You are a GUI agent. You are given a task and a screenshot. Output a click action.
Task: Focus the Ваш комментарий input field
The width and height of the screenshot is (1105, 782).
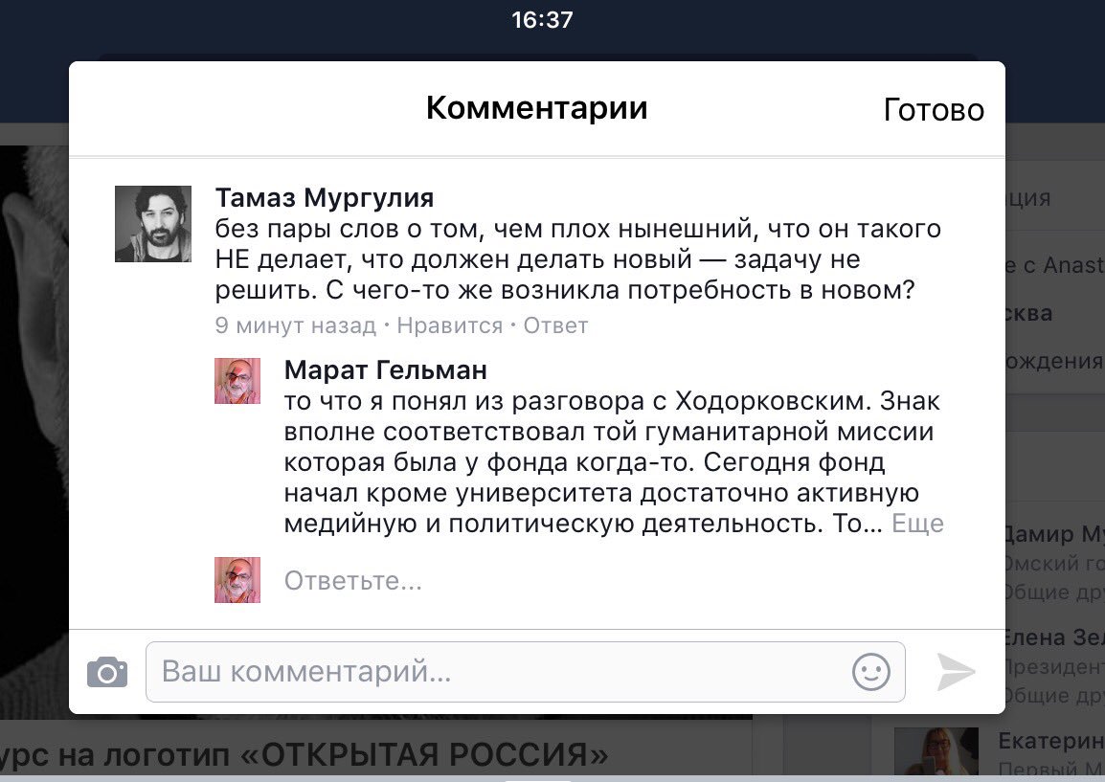pyautogui.click(x=525, y=671)
